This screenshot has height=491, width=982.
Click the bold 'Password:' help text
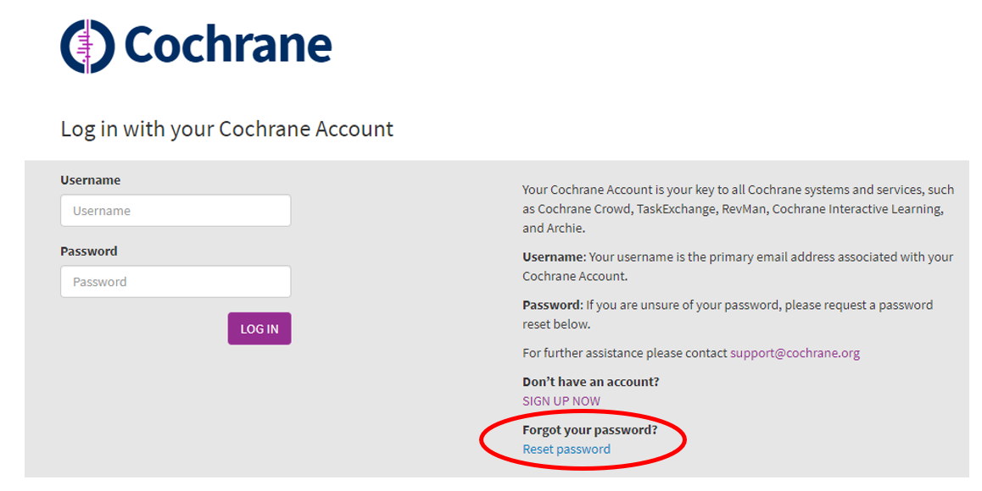[x=553, y=305]
